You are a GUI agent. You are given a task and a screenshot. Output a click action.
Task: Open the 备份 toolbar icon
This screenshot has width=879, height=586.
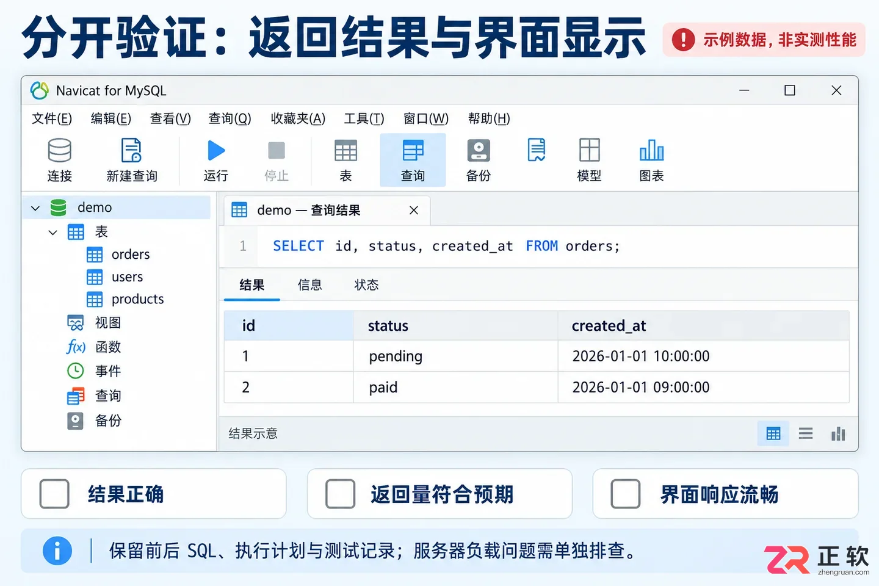click(479, 160)
